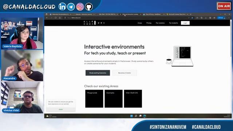The height and width of the screenshot is (131, 233).
Task: Click the Killercoda logo in site header
Action: point(90,23)
